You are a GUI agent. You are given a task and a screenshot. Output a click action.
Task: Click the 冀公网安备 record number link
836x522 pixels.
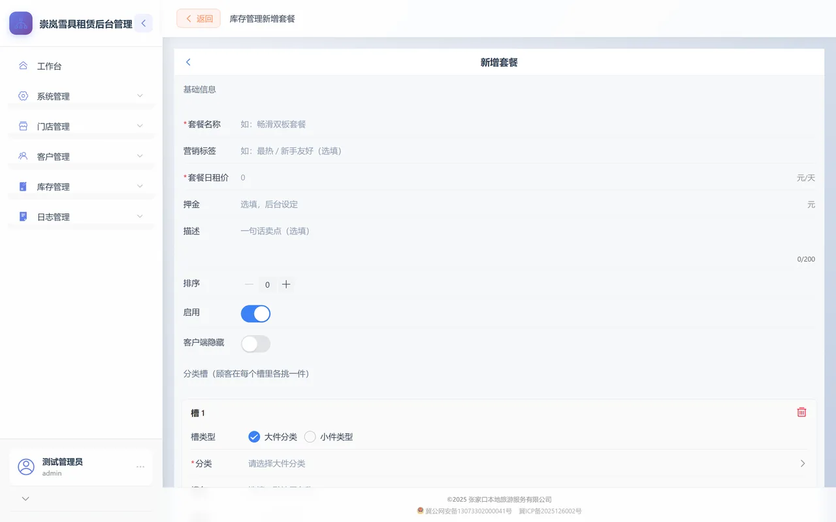468,511
